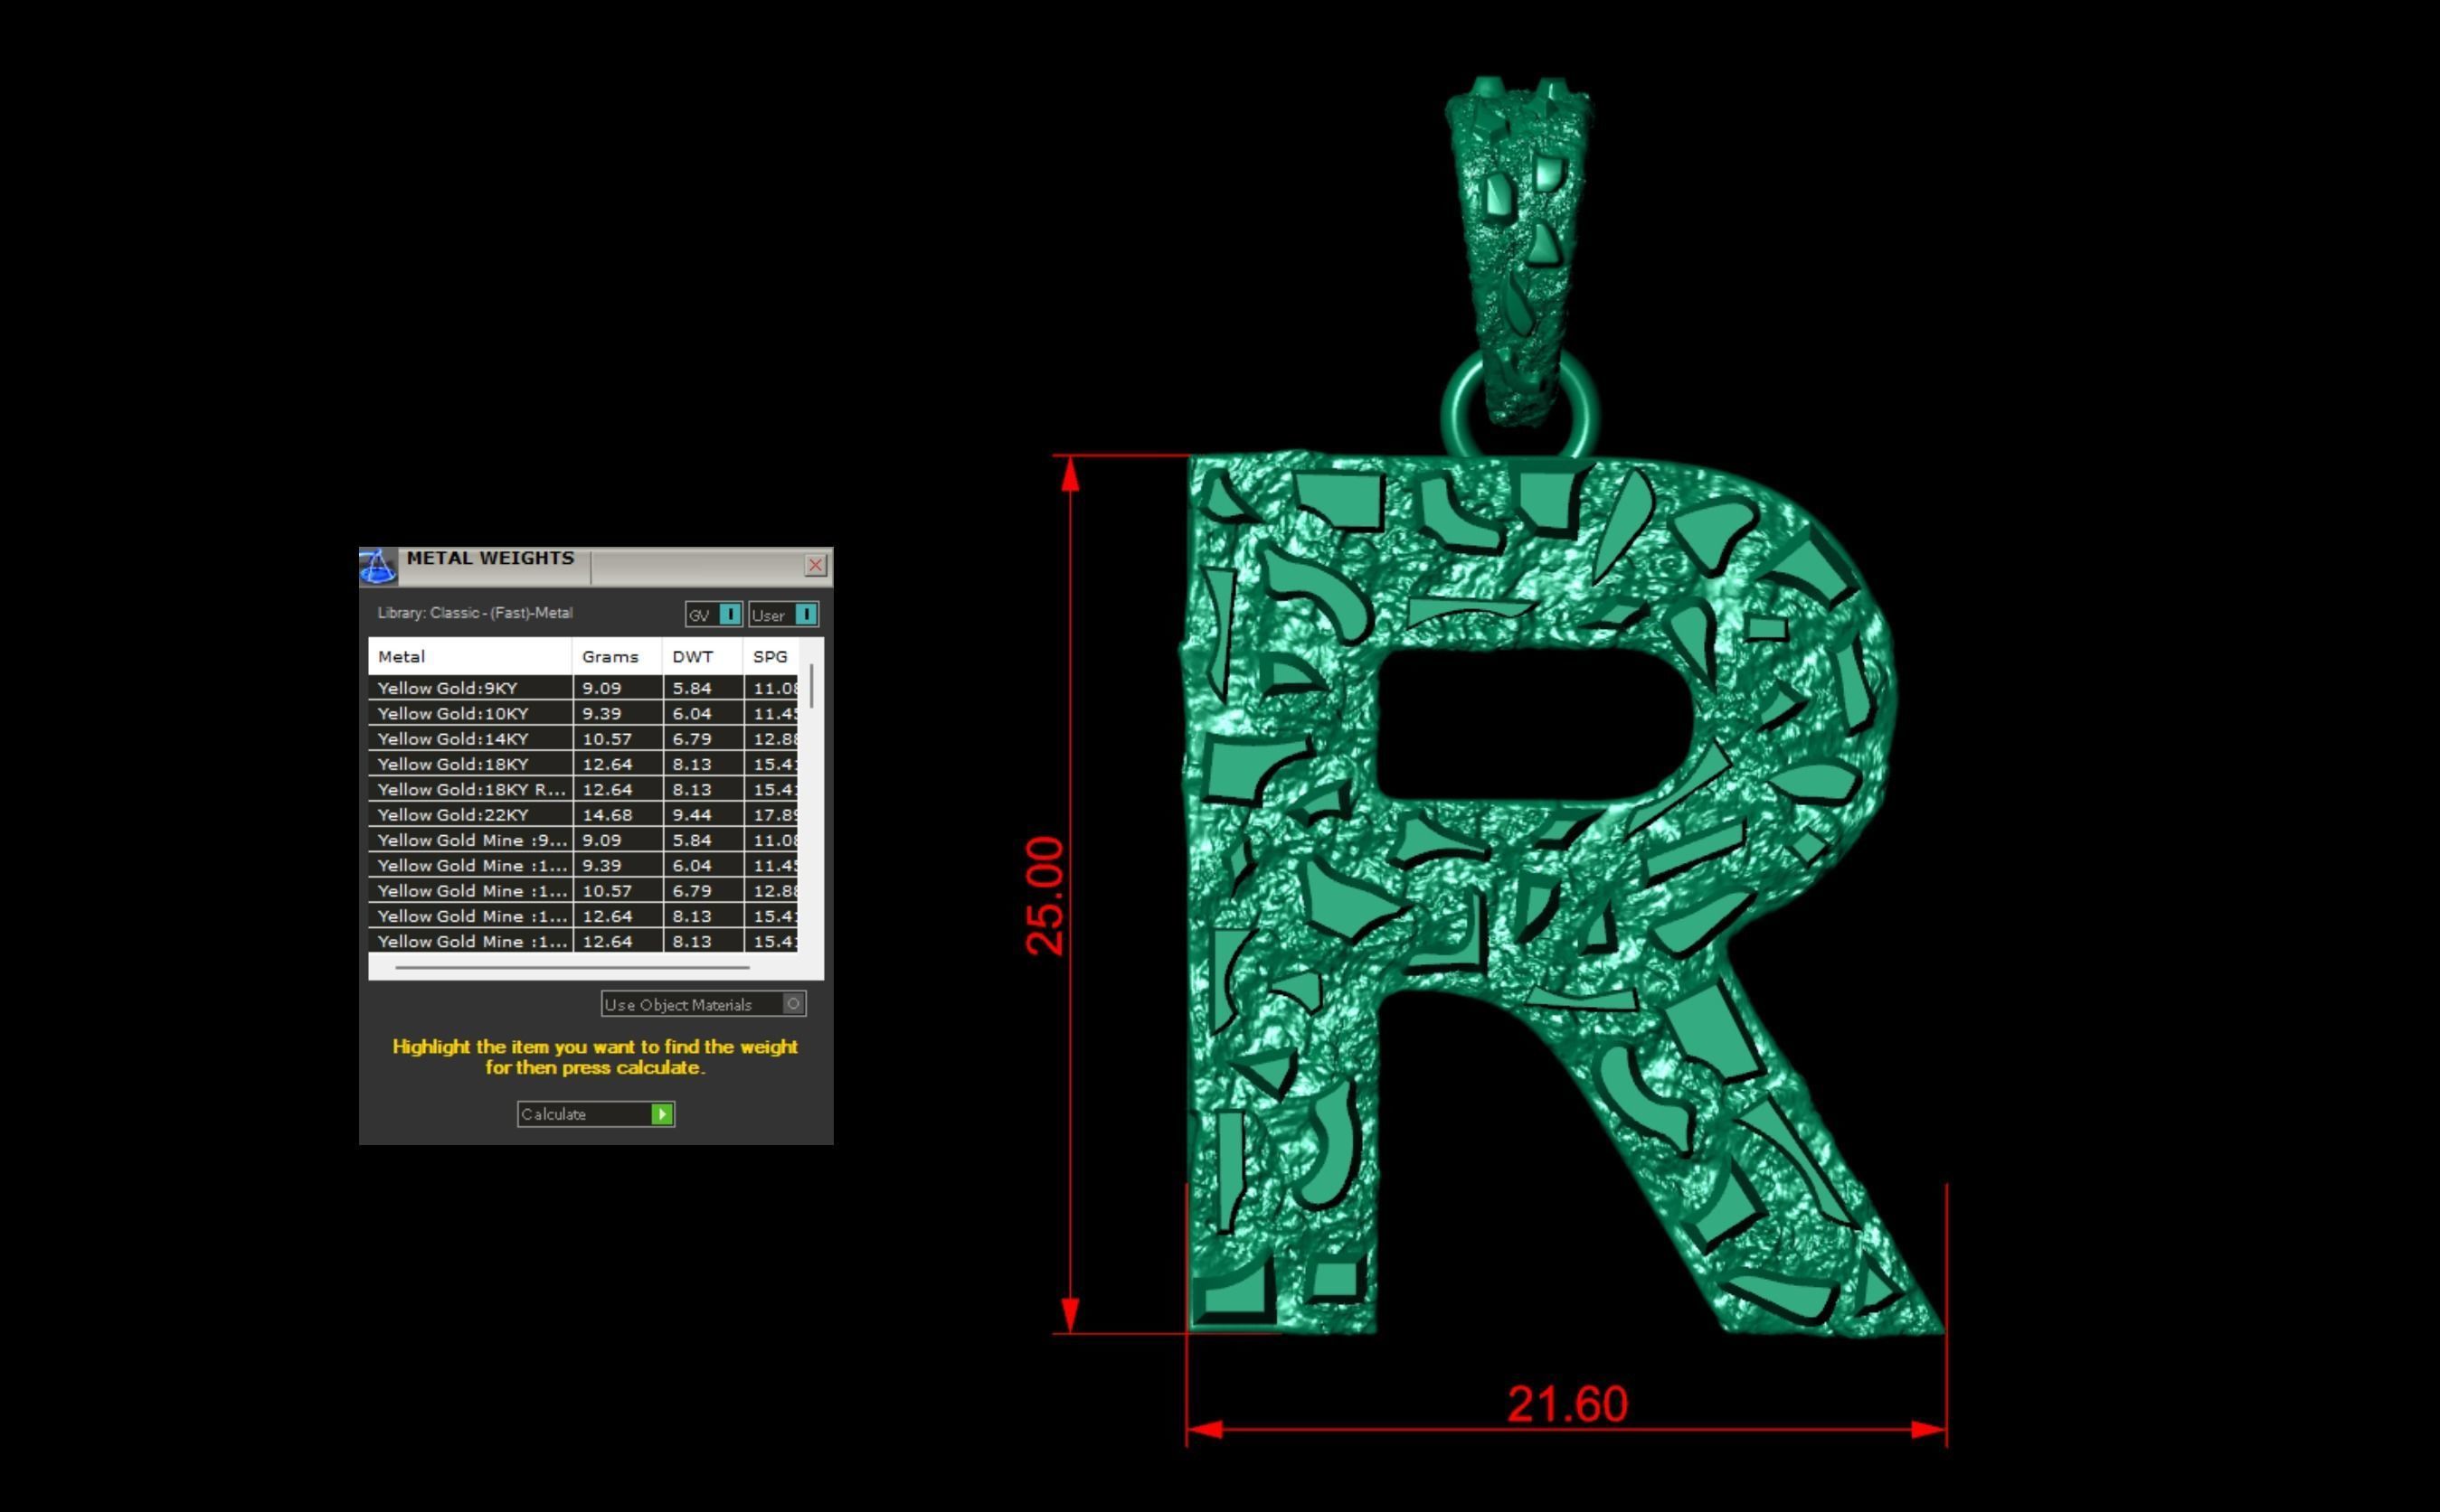Click the 25.00 height dimension label
This screenshot has height=1512, width=2440.
click(1045, 896)
